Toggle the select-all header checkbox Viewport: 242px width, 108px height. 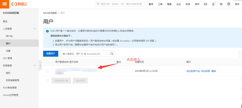[47, 62]
